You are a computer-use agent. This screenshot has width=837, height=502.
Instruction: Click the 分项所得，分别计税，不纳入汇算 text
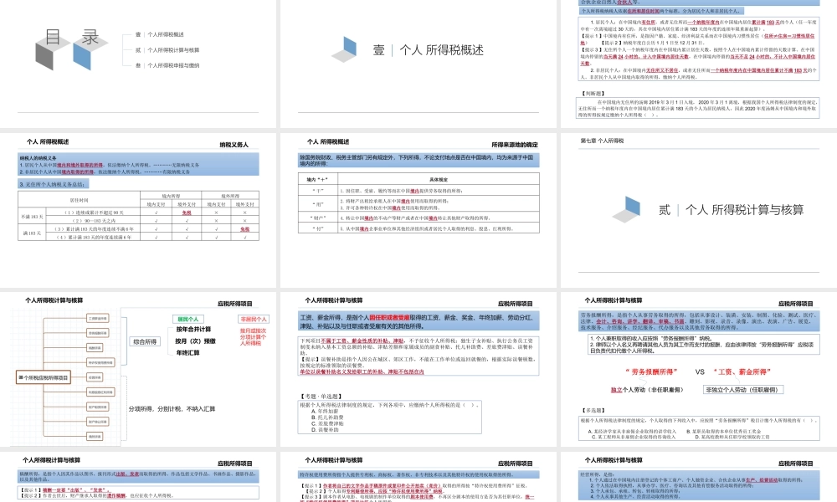tap(172, 409)
